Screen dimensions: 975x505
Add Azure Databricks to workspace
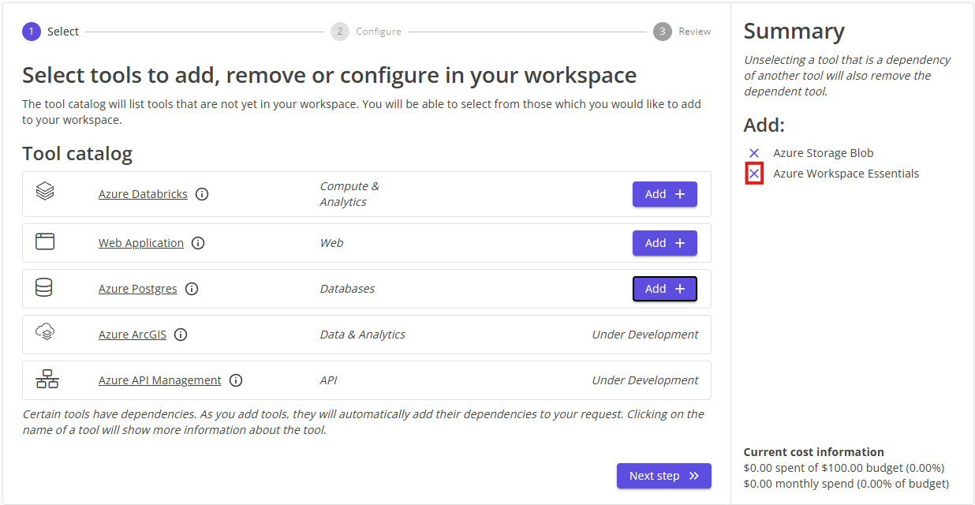664,194
